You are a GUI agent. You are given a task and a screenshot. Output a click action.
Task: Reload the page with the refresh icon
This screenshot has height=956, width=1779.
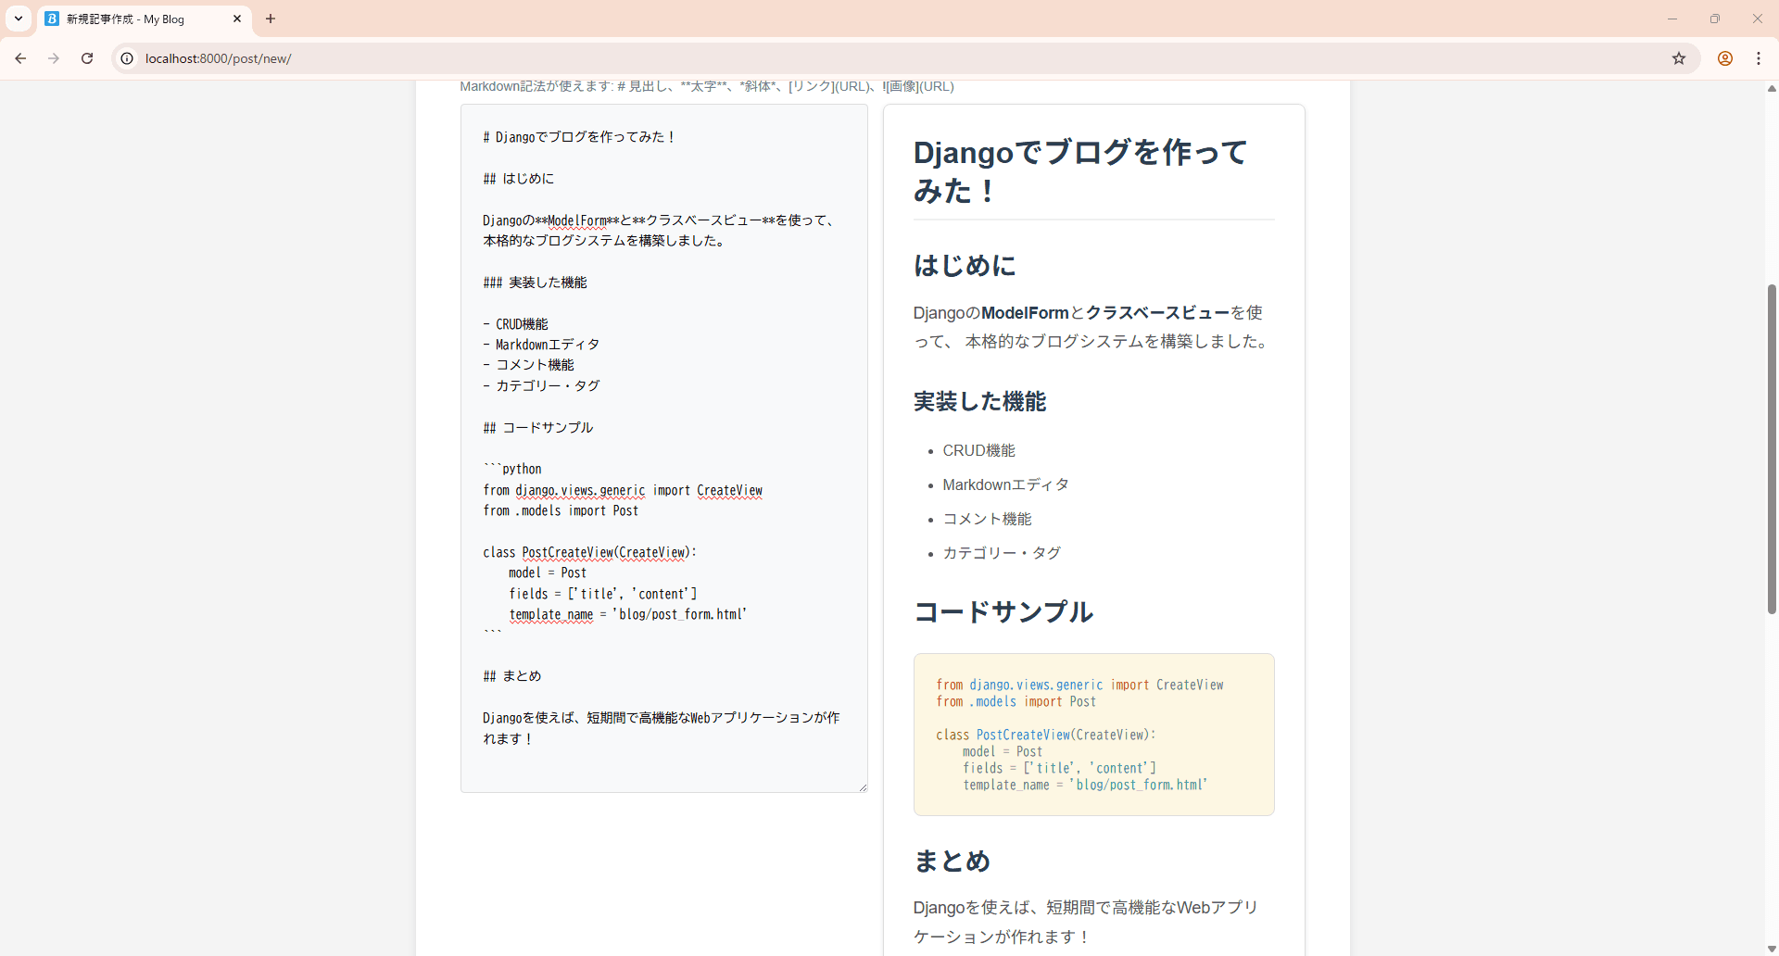(87, 58)
